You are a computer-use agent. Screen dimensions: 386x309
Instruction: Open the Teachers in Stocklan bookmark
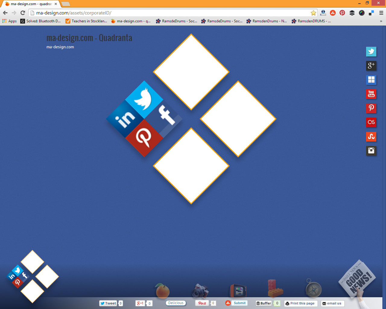pyautogui.click(x=86, y=21)
